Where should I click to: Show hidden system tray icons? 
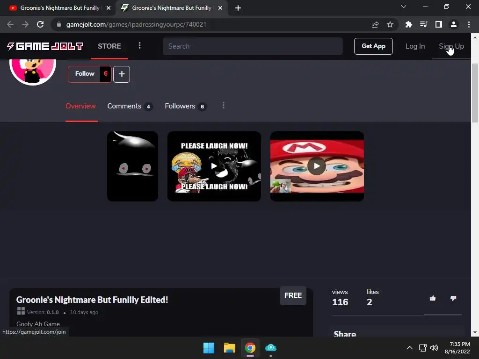pos(410,348)
